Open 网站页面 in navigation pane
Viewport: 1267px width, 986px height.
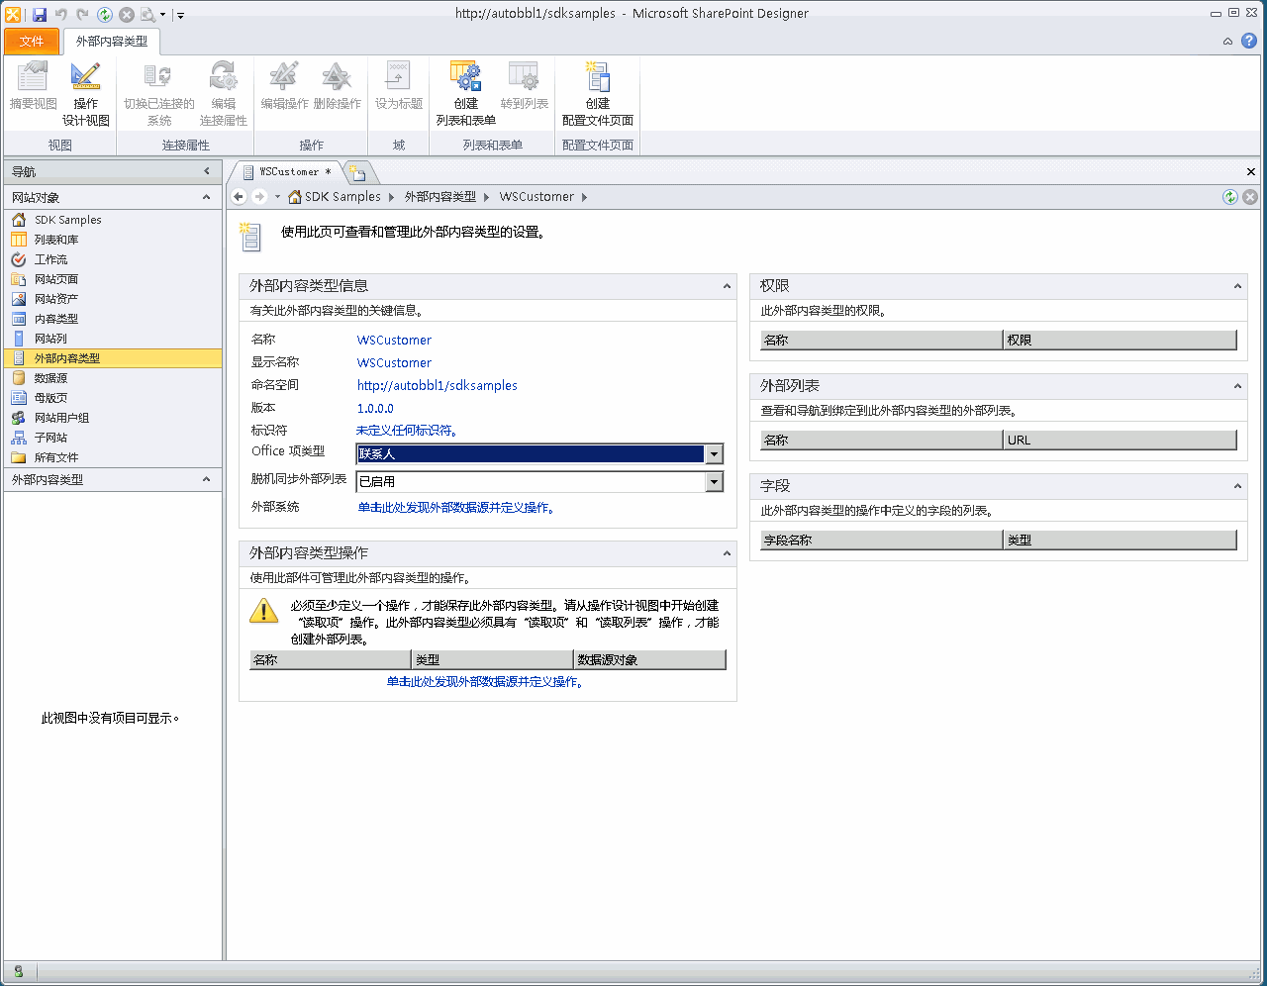tap(56, 279)
